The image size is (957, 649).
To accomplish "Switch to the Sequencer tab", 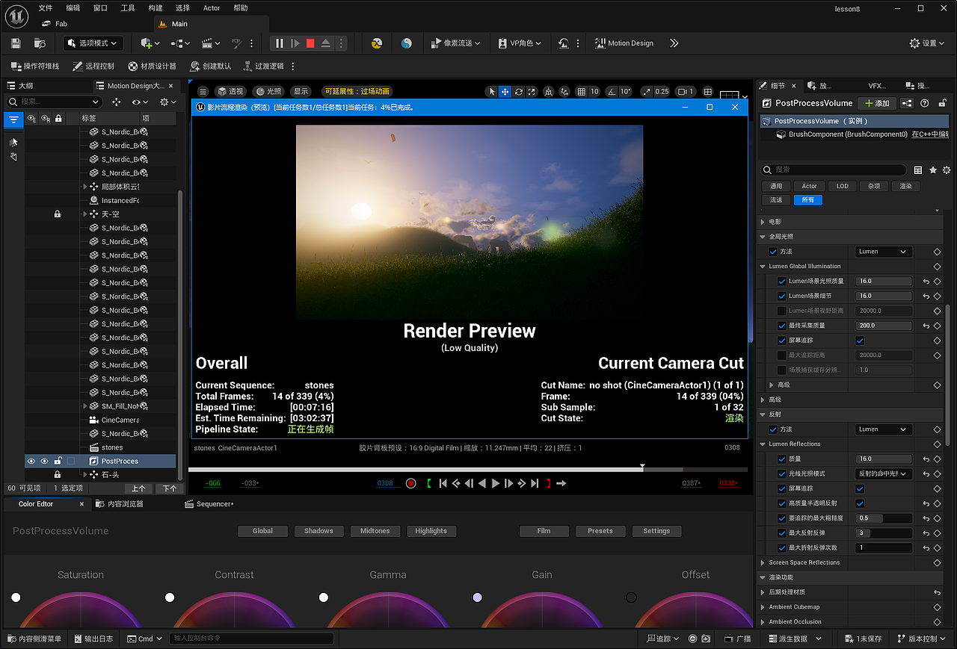I will click(x=209, y=504).
